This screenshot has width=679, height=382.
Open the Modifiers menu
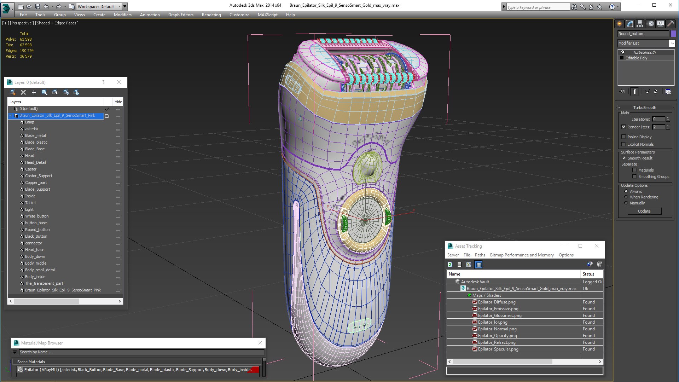pyautogui.click(x=122, y=15)
